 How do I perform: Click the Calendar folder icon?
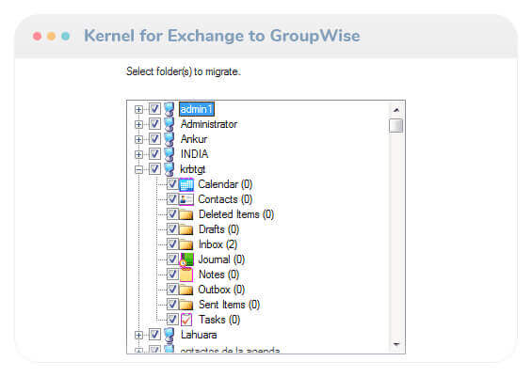pos(186,184)
